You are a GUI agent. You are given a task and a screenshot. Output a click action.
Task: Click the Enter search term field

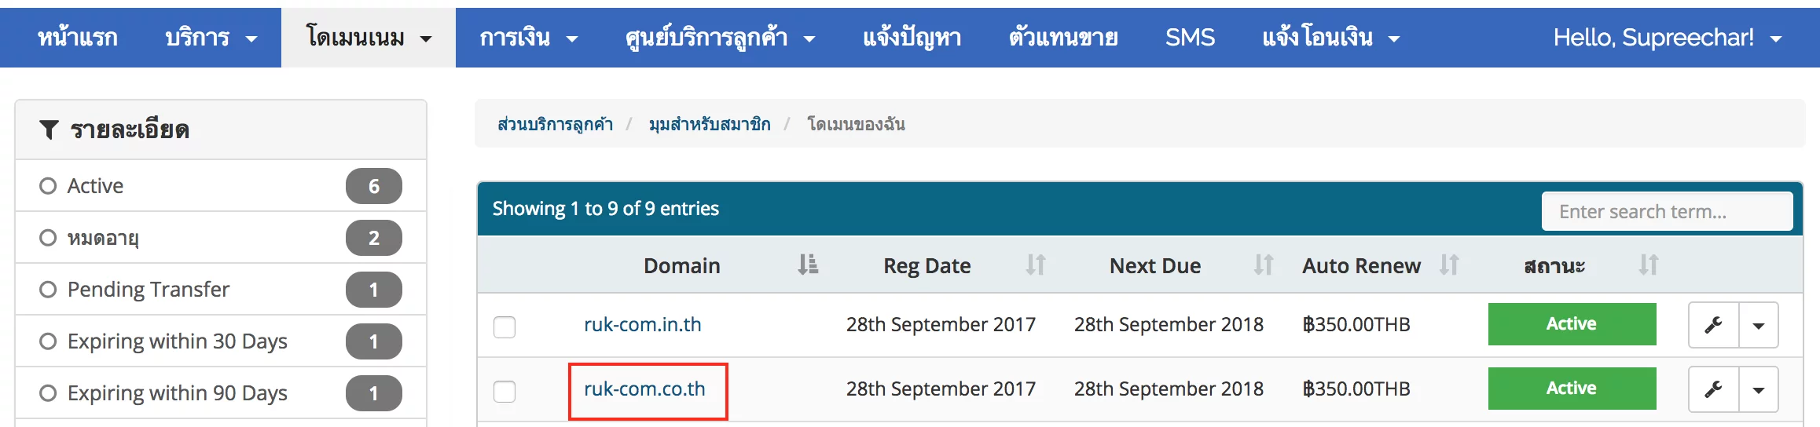1667,211
